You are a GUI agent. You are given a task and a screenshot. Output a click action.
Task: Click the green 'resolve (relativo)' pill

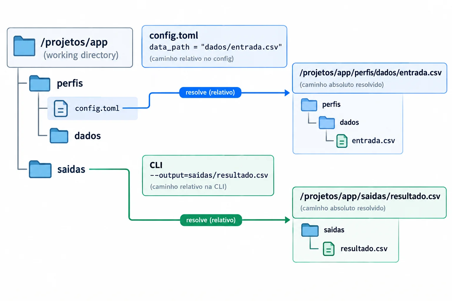211,220
